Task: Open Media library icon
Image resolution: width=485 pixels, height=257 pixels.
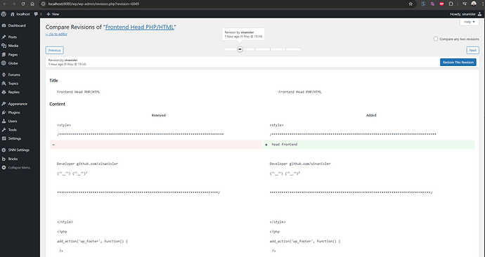Action: (x=4, y=46)
